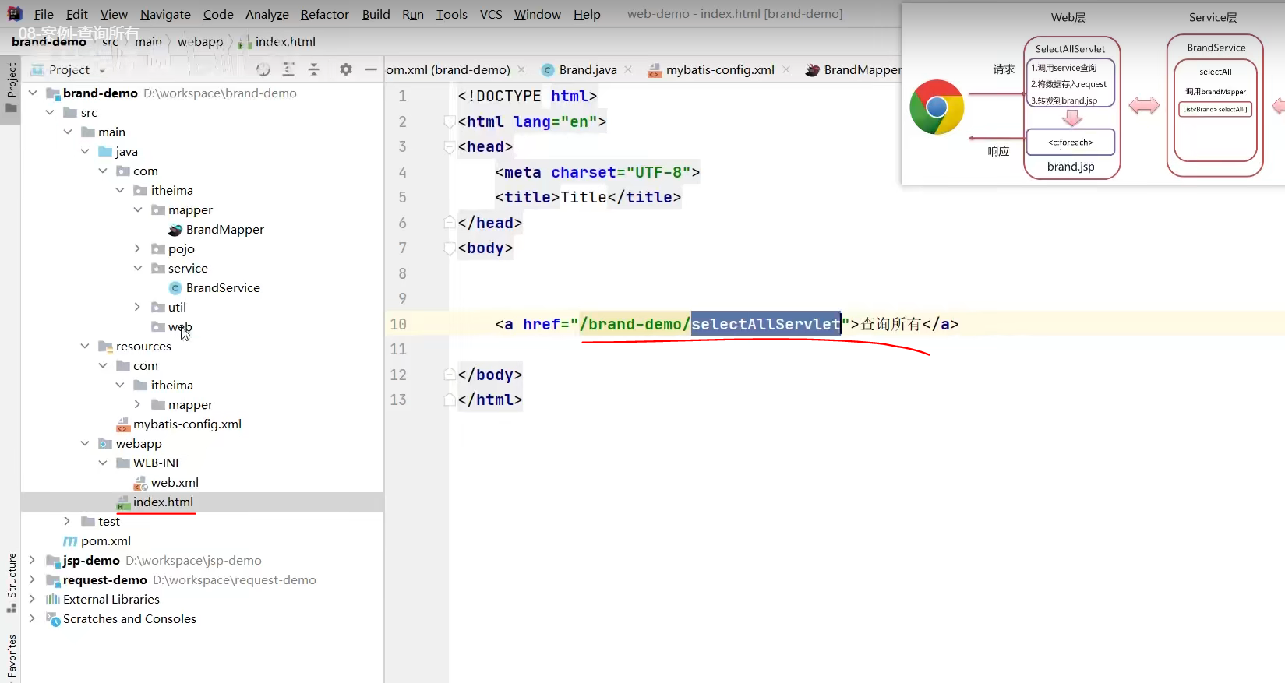1285x683 pixels.
Task: Expand the jsp-demo project
Action: point(33,560)
